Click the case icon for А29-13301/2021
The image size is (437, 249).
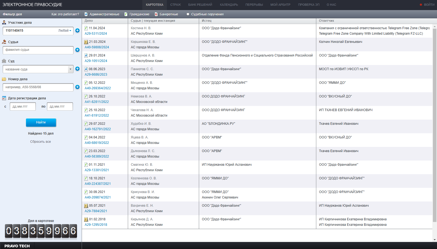[86, 165]
